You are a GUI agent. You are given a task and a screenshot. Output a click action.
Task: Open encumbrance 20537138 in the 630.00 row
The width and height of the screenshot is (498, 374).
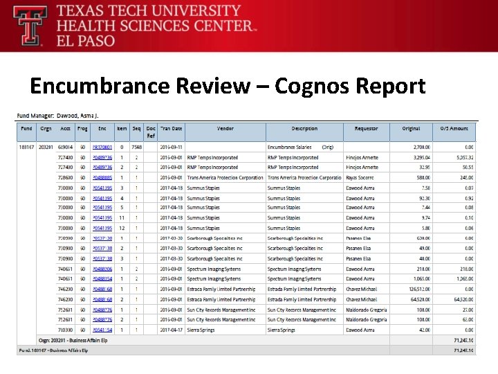click(102, 238)
